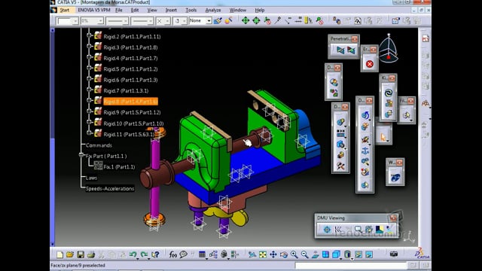
Task: Expand Rigid.9 (Part1.5,Part1.12) tree node
Action: [x=89, y=112]
